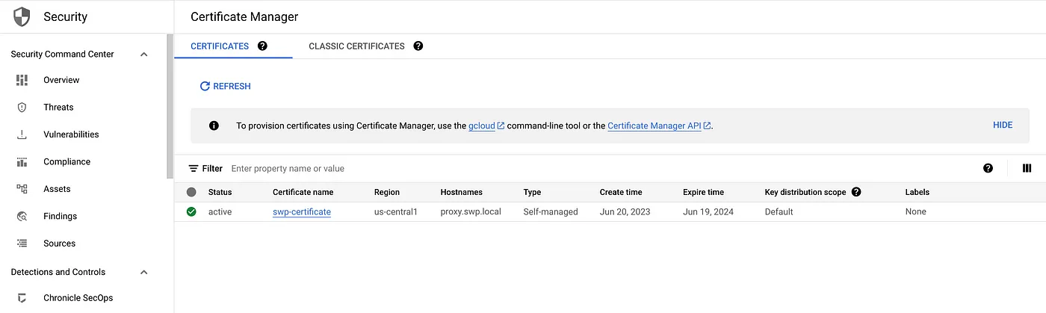
Task: Open Vulnerabilities in the sidebar
Action: pyautogui.click(x=71, y=134)
